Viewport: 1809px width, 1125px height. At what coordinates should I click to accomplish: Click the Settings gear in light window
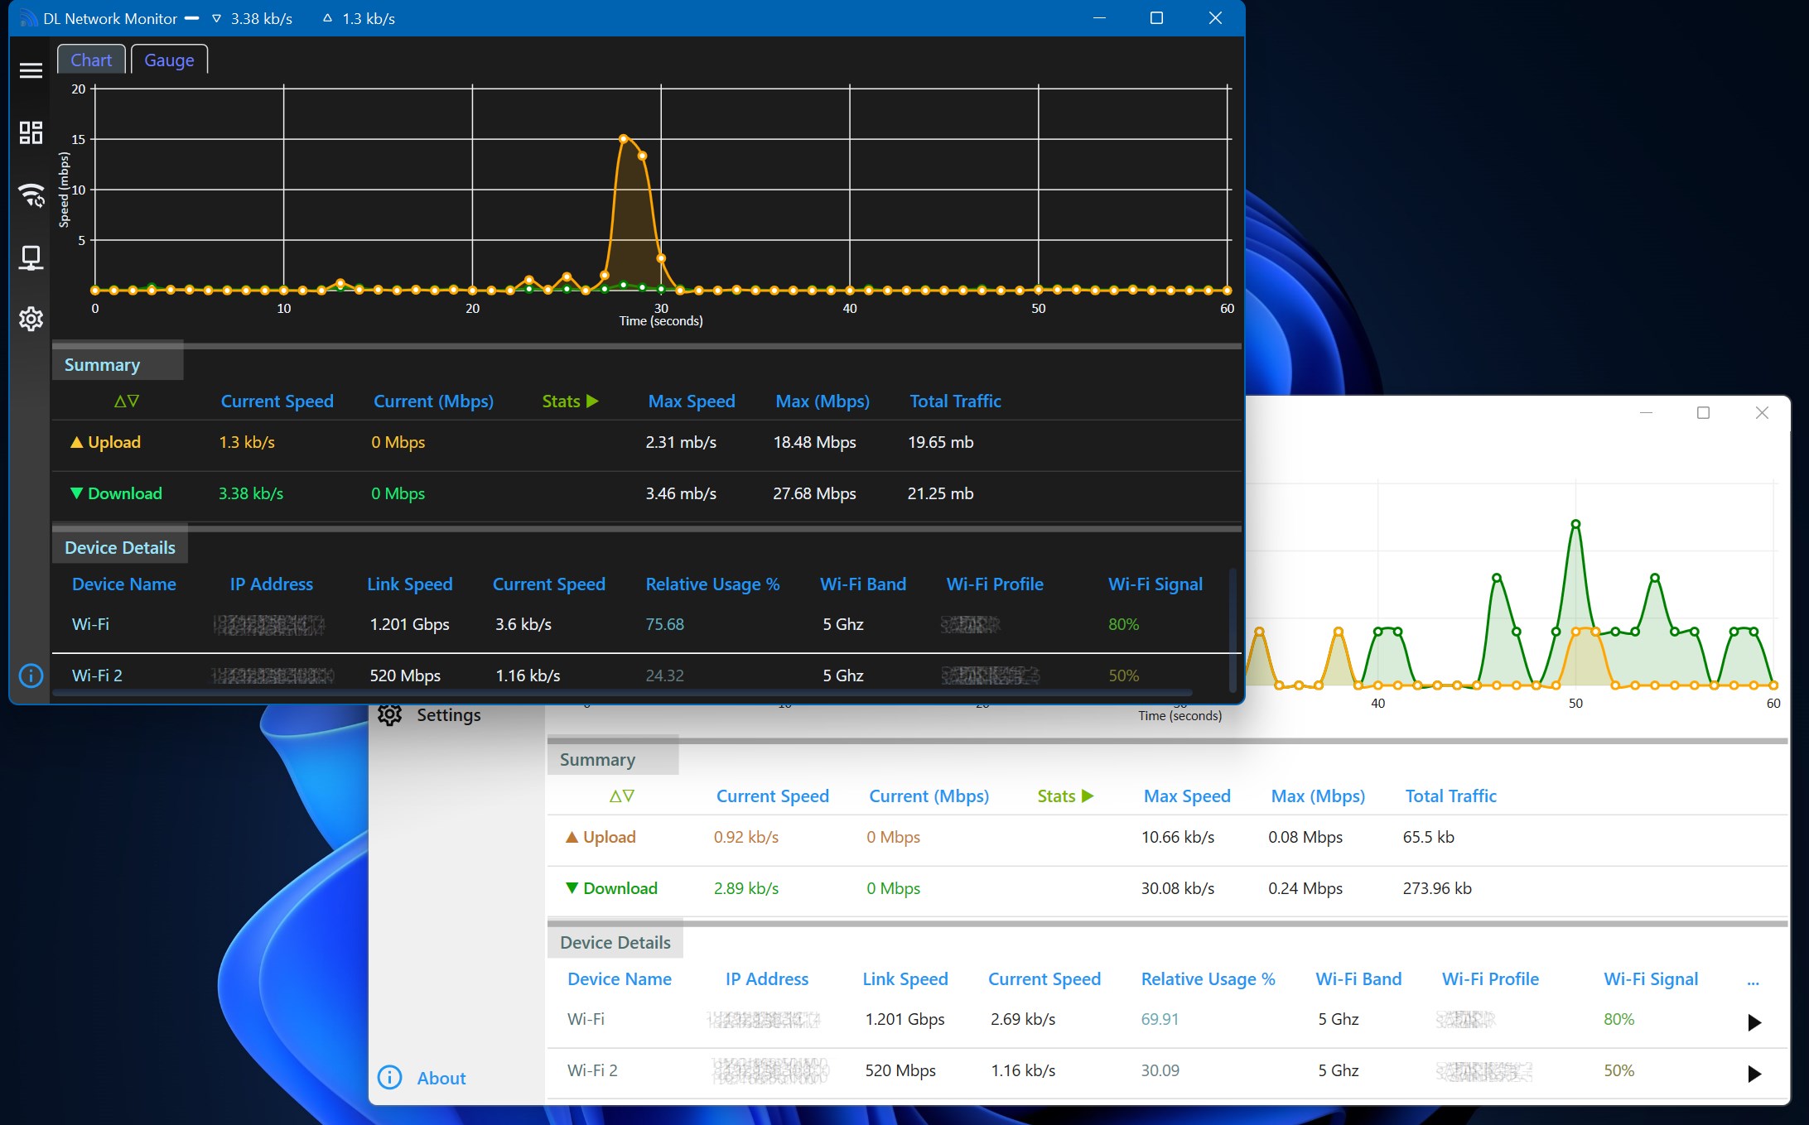pyautogui.click(x=389, y=714)
